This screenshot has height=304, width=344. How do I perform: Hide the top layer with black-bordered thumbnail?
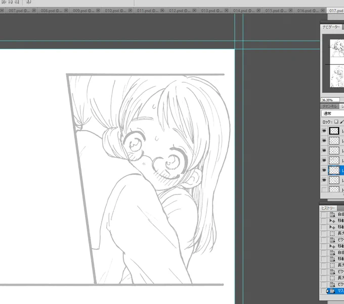pyautogui.click(x=324, y=131)
